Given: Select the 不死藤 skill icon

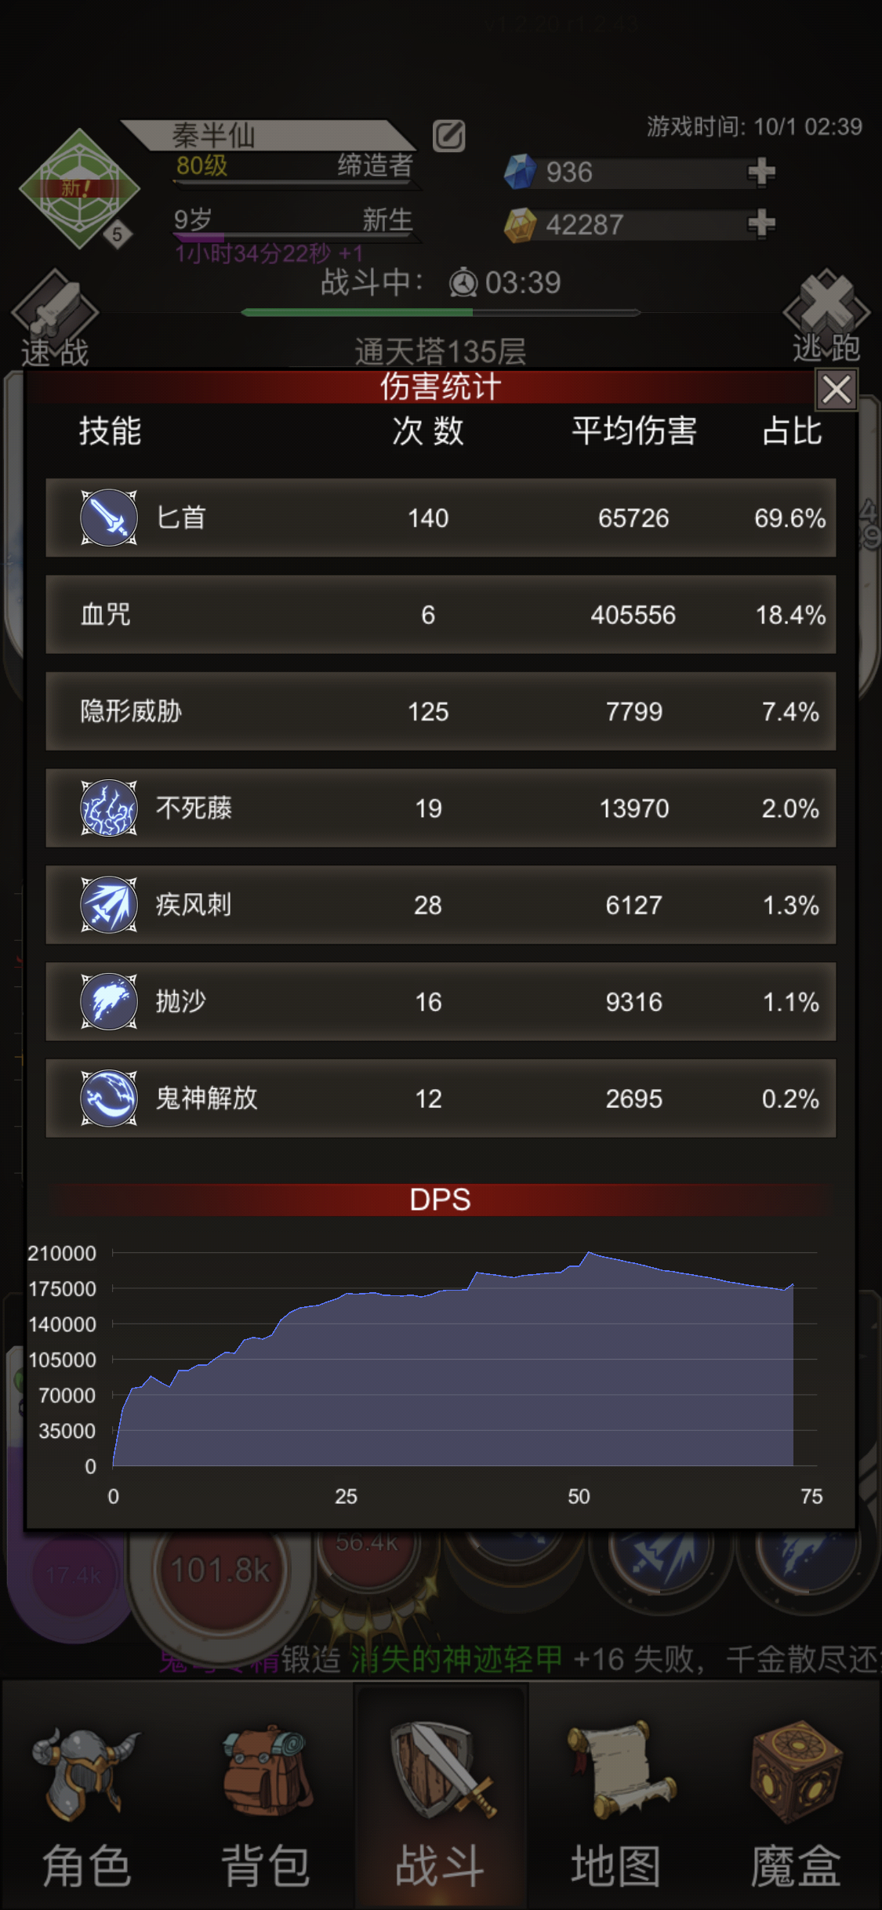Looking at the screenshot, I should click(x=109, y=808).
